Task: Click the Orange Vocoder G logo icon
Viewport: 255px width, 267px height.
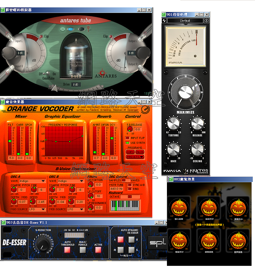Action: (x=146, y=109)
